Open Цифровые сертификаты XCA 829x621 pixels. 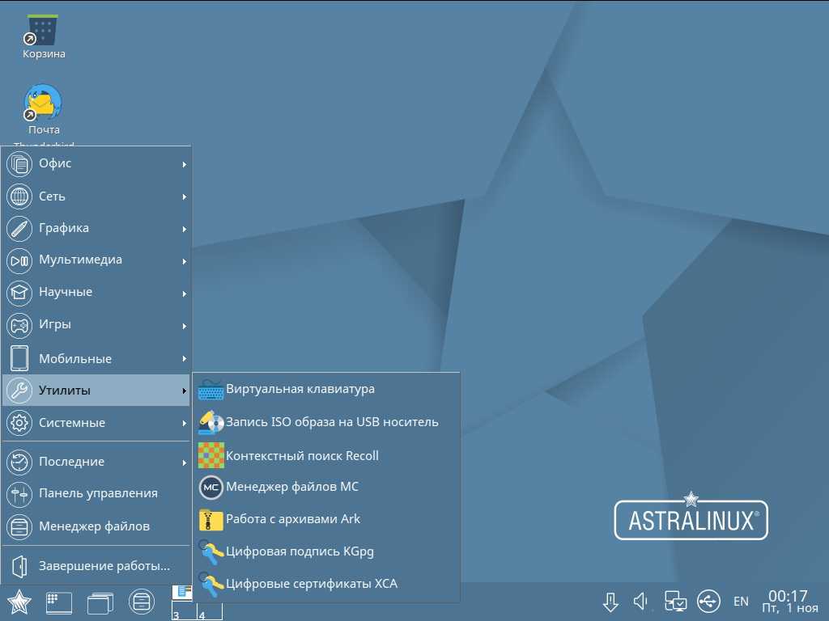311,583
